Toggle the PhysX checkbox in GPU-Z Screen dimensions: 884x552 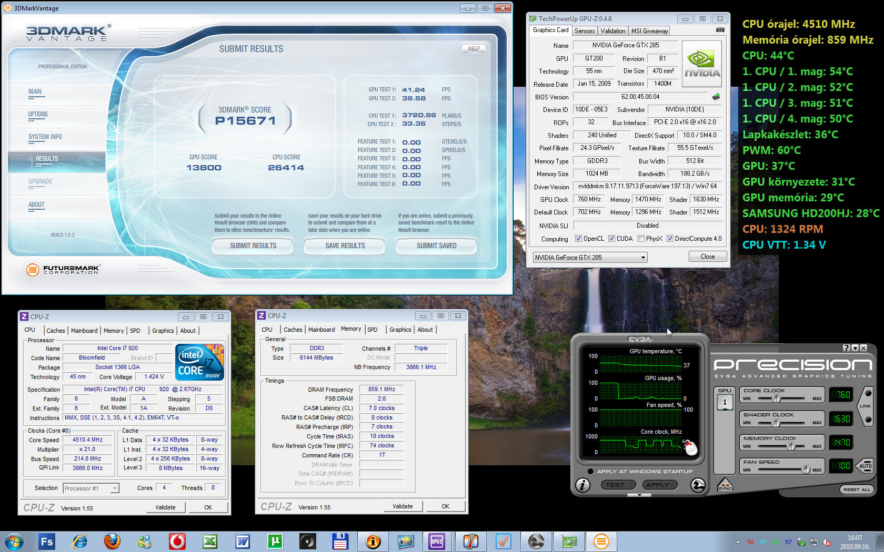coord(641,239)
